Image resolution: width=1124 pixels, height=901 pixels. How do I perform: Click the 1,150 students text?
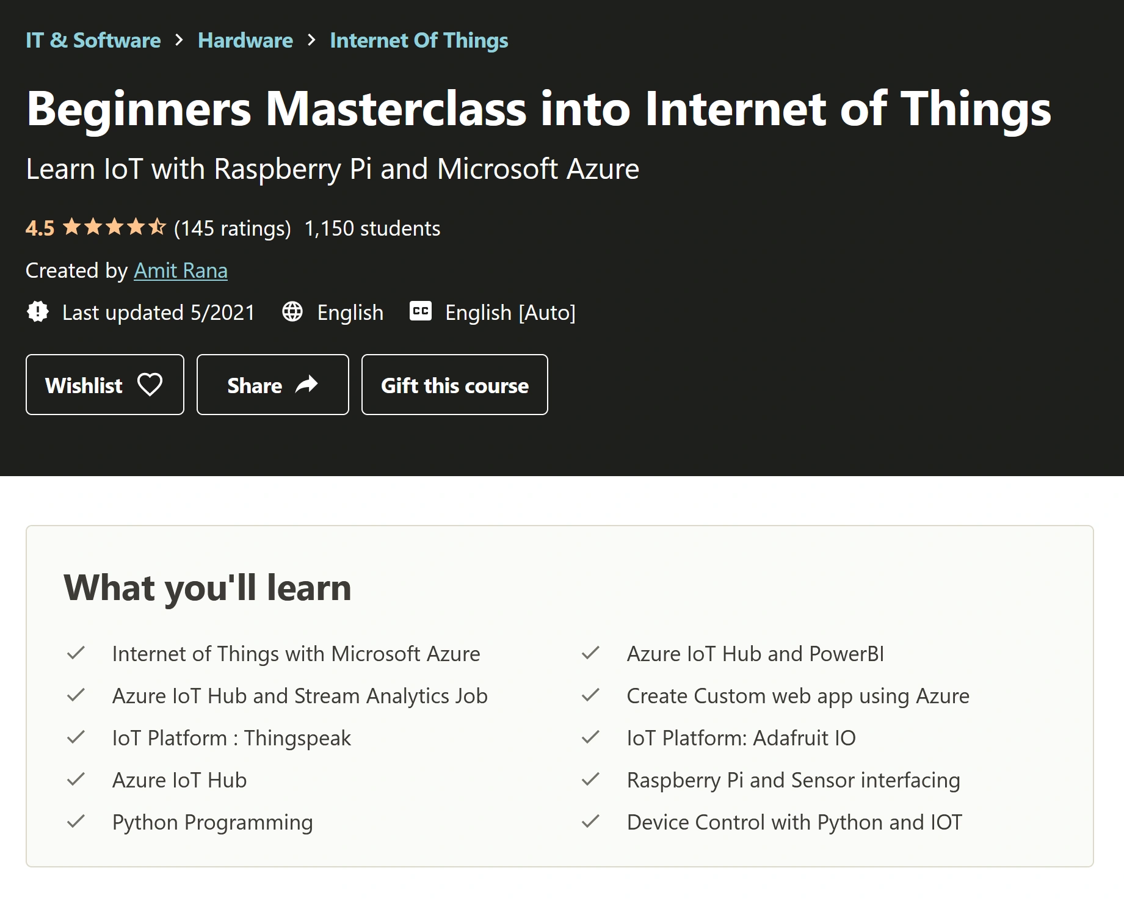click(372, 228)
